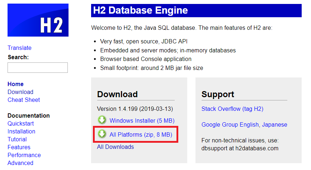
Task: Open the Cheat Sheet page
Action: [x=24, y=100]
